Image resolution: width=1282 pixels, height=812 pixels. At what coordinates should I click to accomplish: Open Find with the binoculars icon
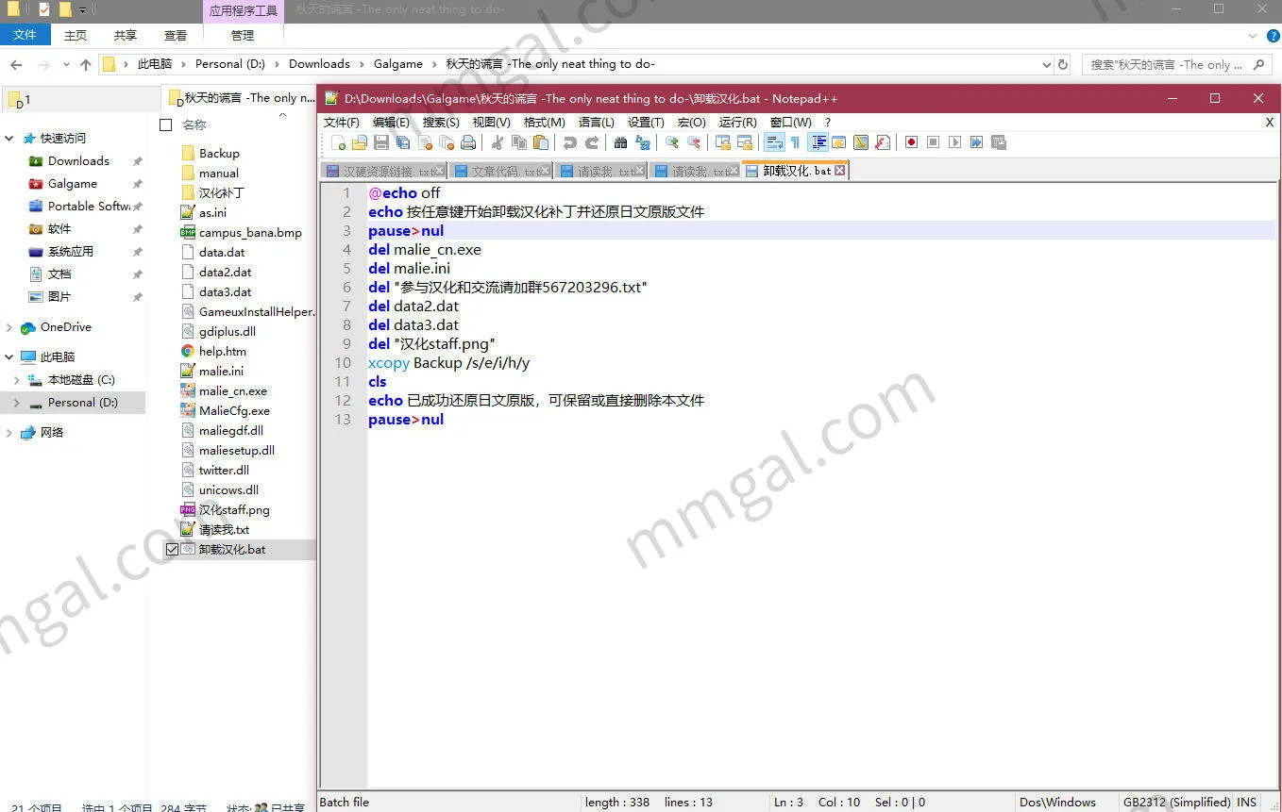[x=620, y=142]
